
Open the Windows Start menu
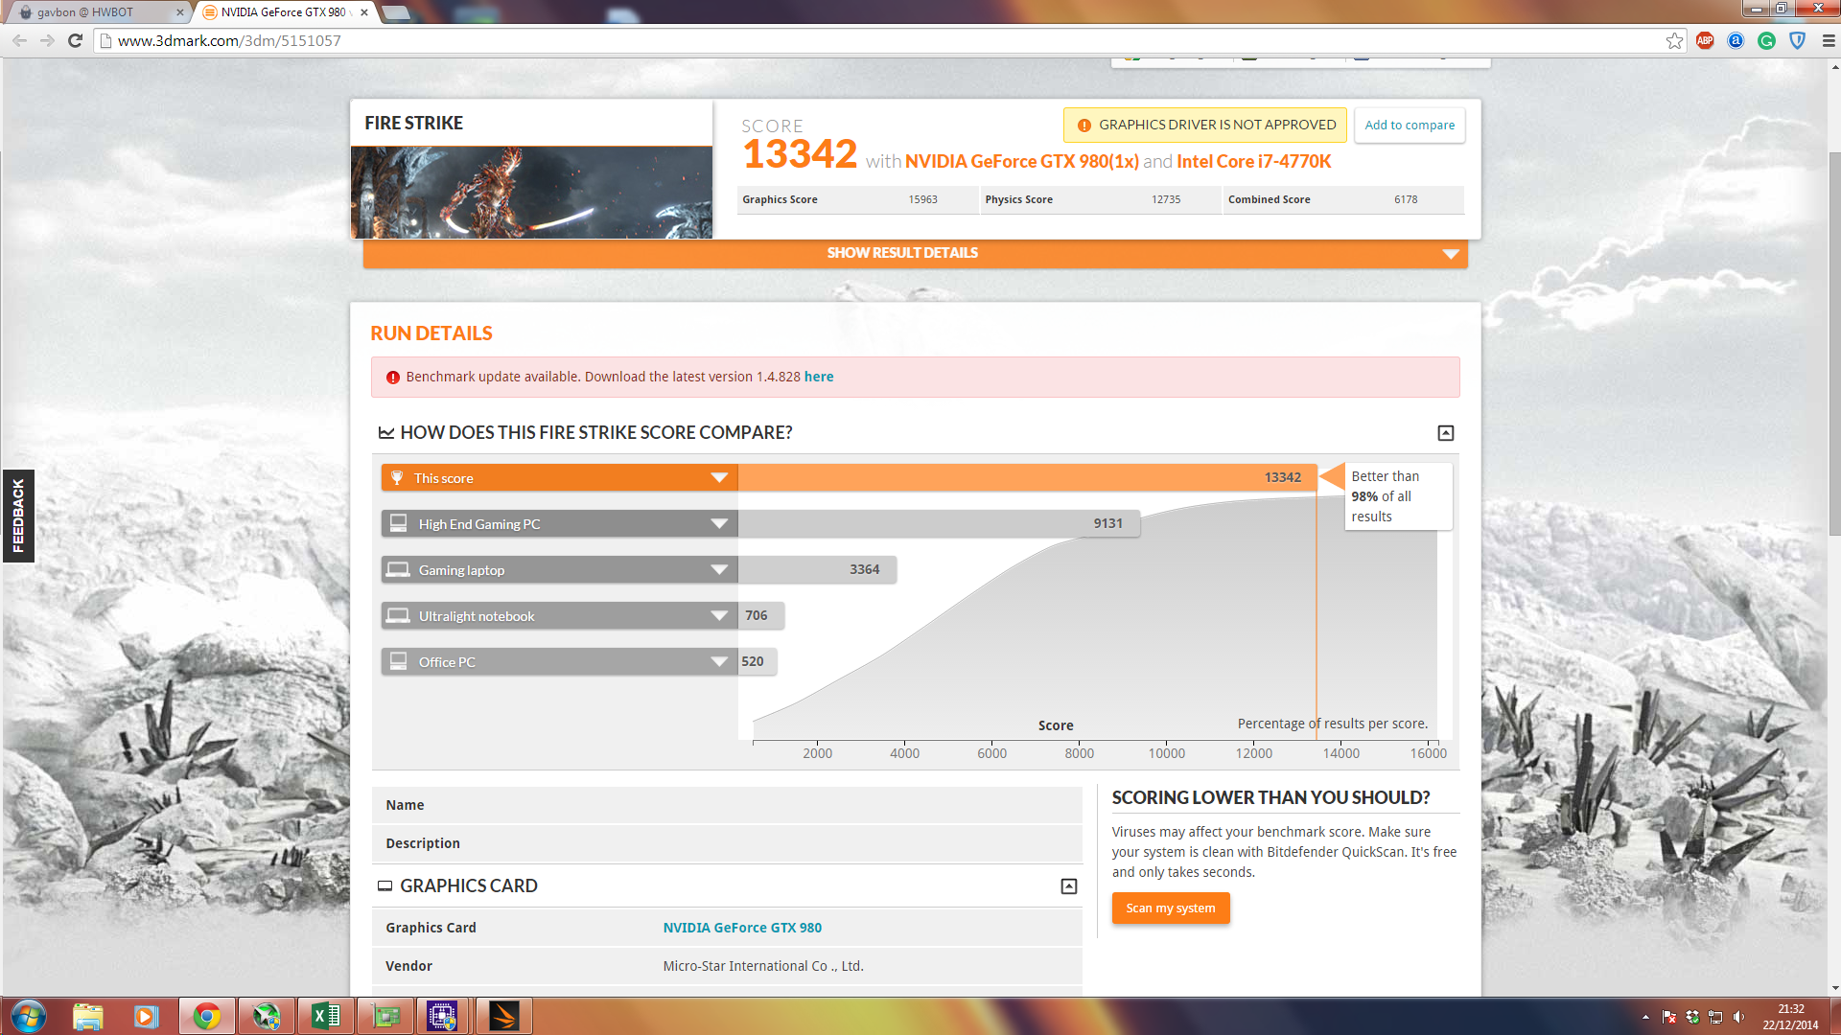coord(29,1016)
